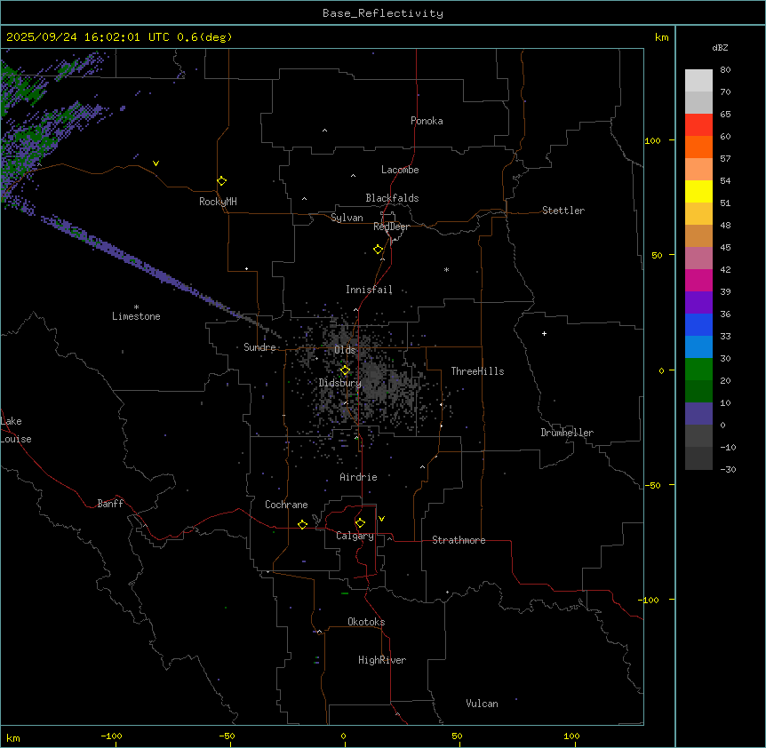
Task: Select the Stettler city label
Action: point(563,211)
